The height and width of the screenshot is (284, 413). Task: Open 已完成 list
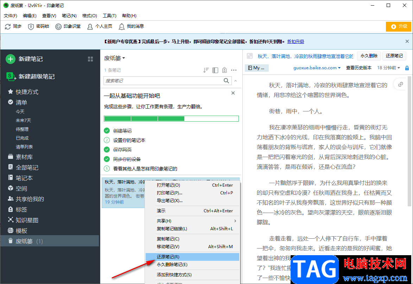(22, 138)
